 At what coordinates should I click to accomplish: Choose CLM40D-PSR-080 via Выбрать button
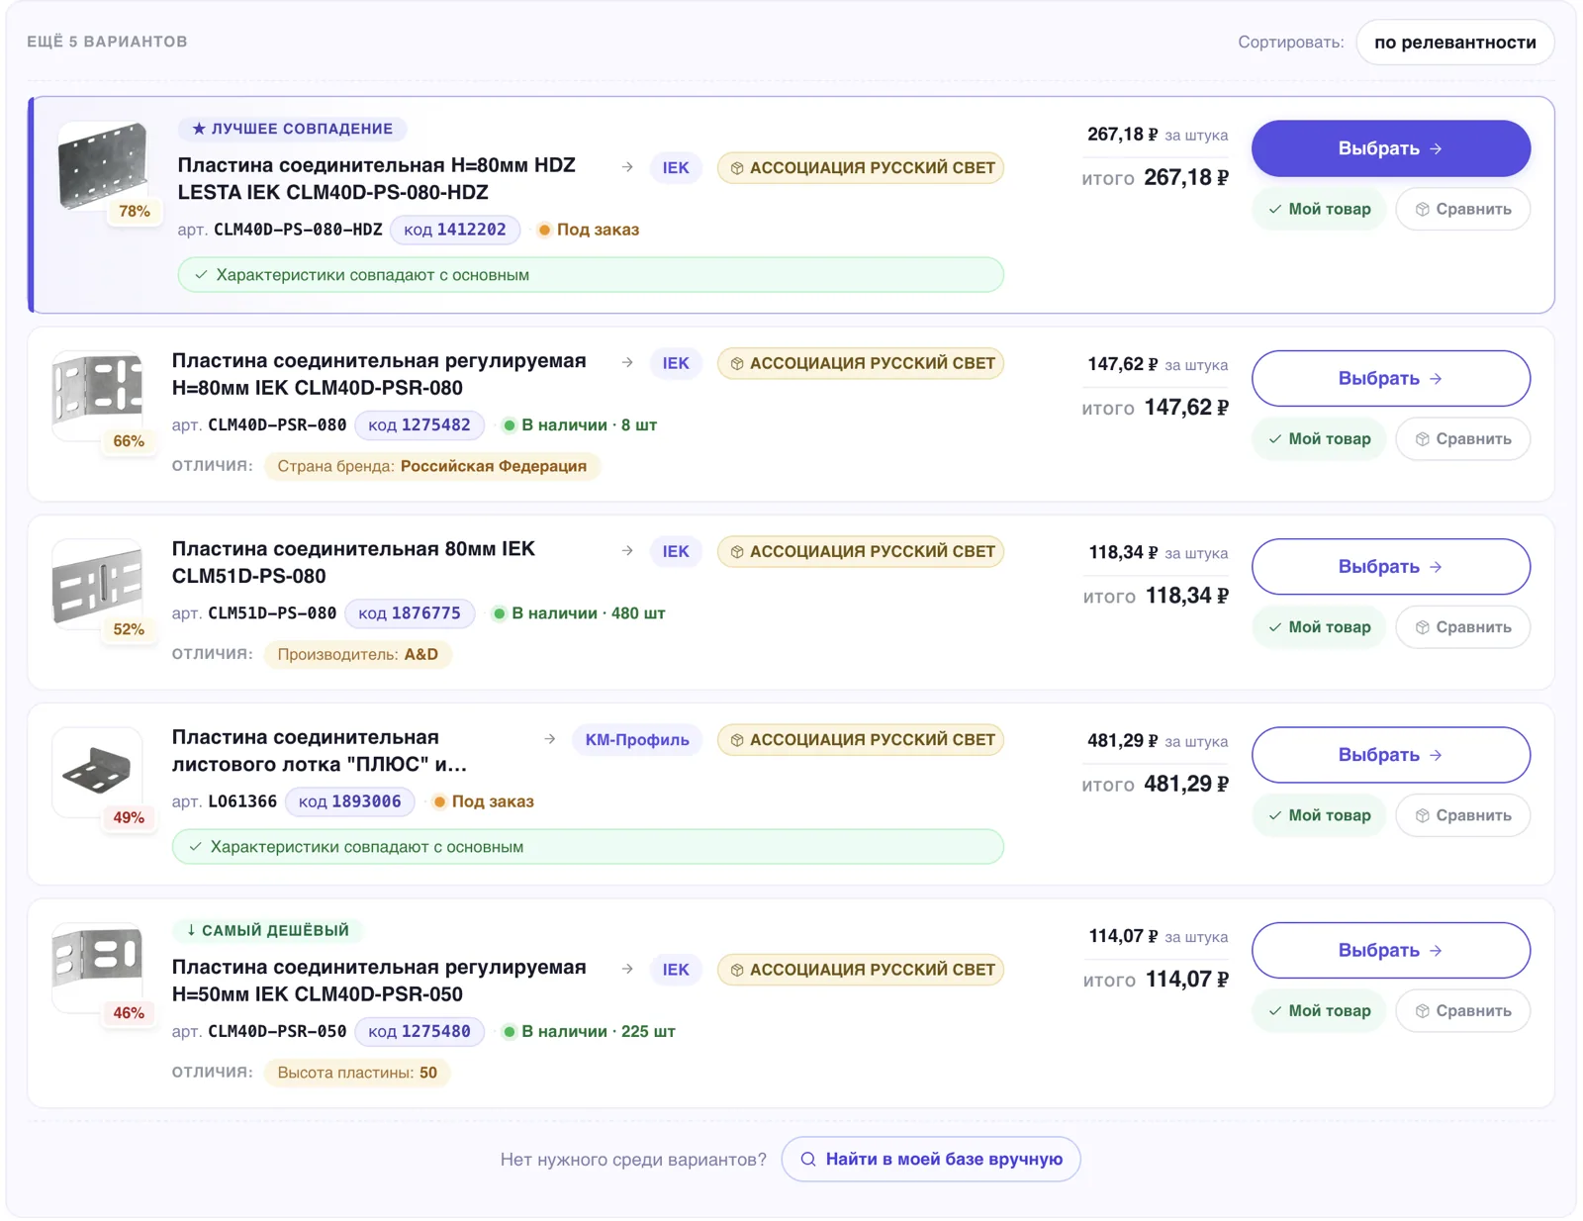pos(1390,378)
